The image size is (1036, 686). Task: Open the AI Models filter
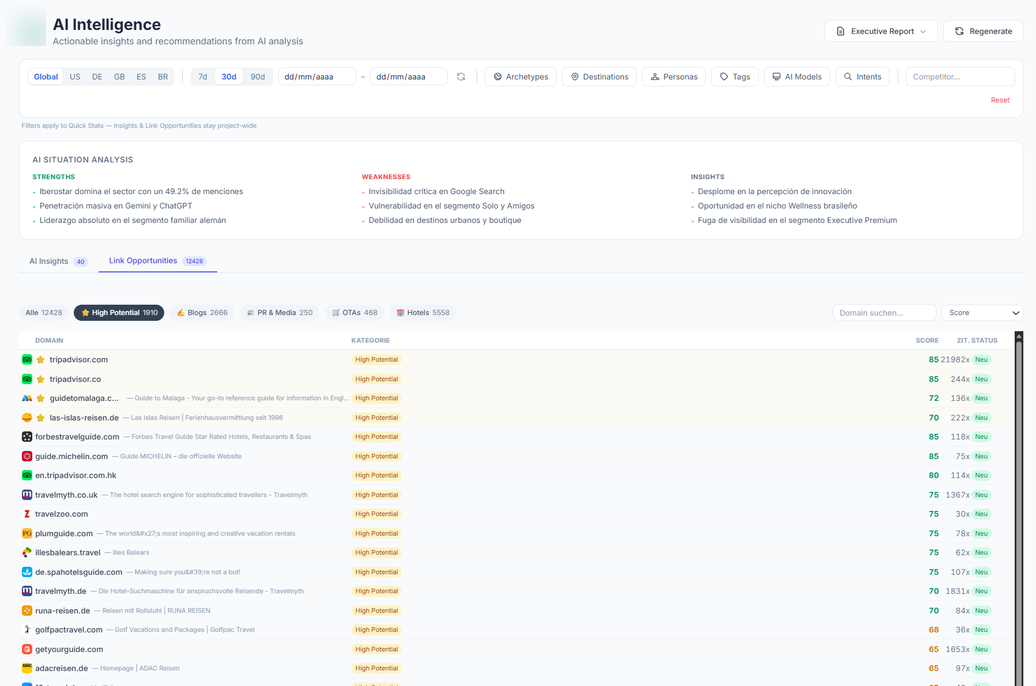click(x=797, y=77)
